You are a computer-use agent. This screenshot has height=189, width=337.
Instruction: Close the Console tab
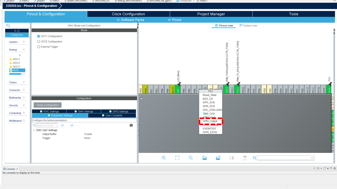[17, 169]
